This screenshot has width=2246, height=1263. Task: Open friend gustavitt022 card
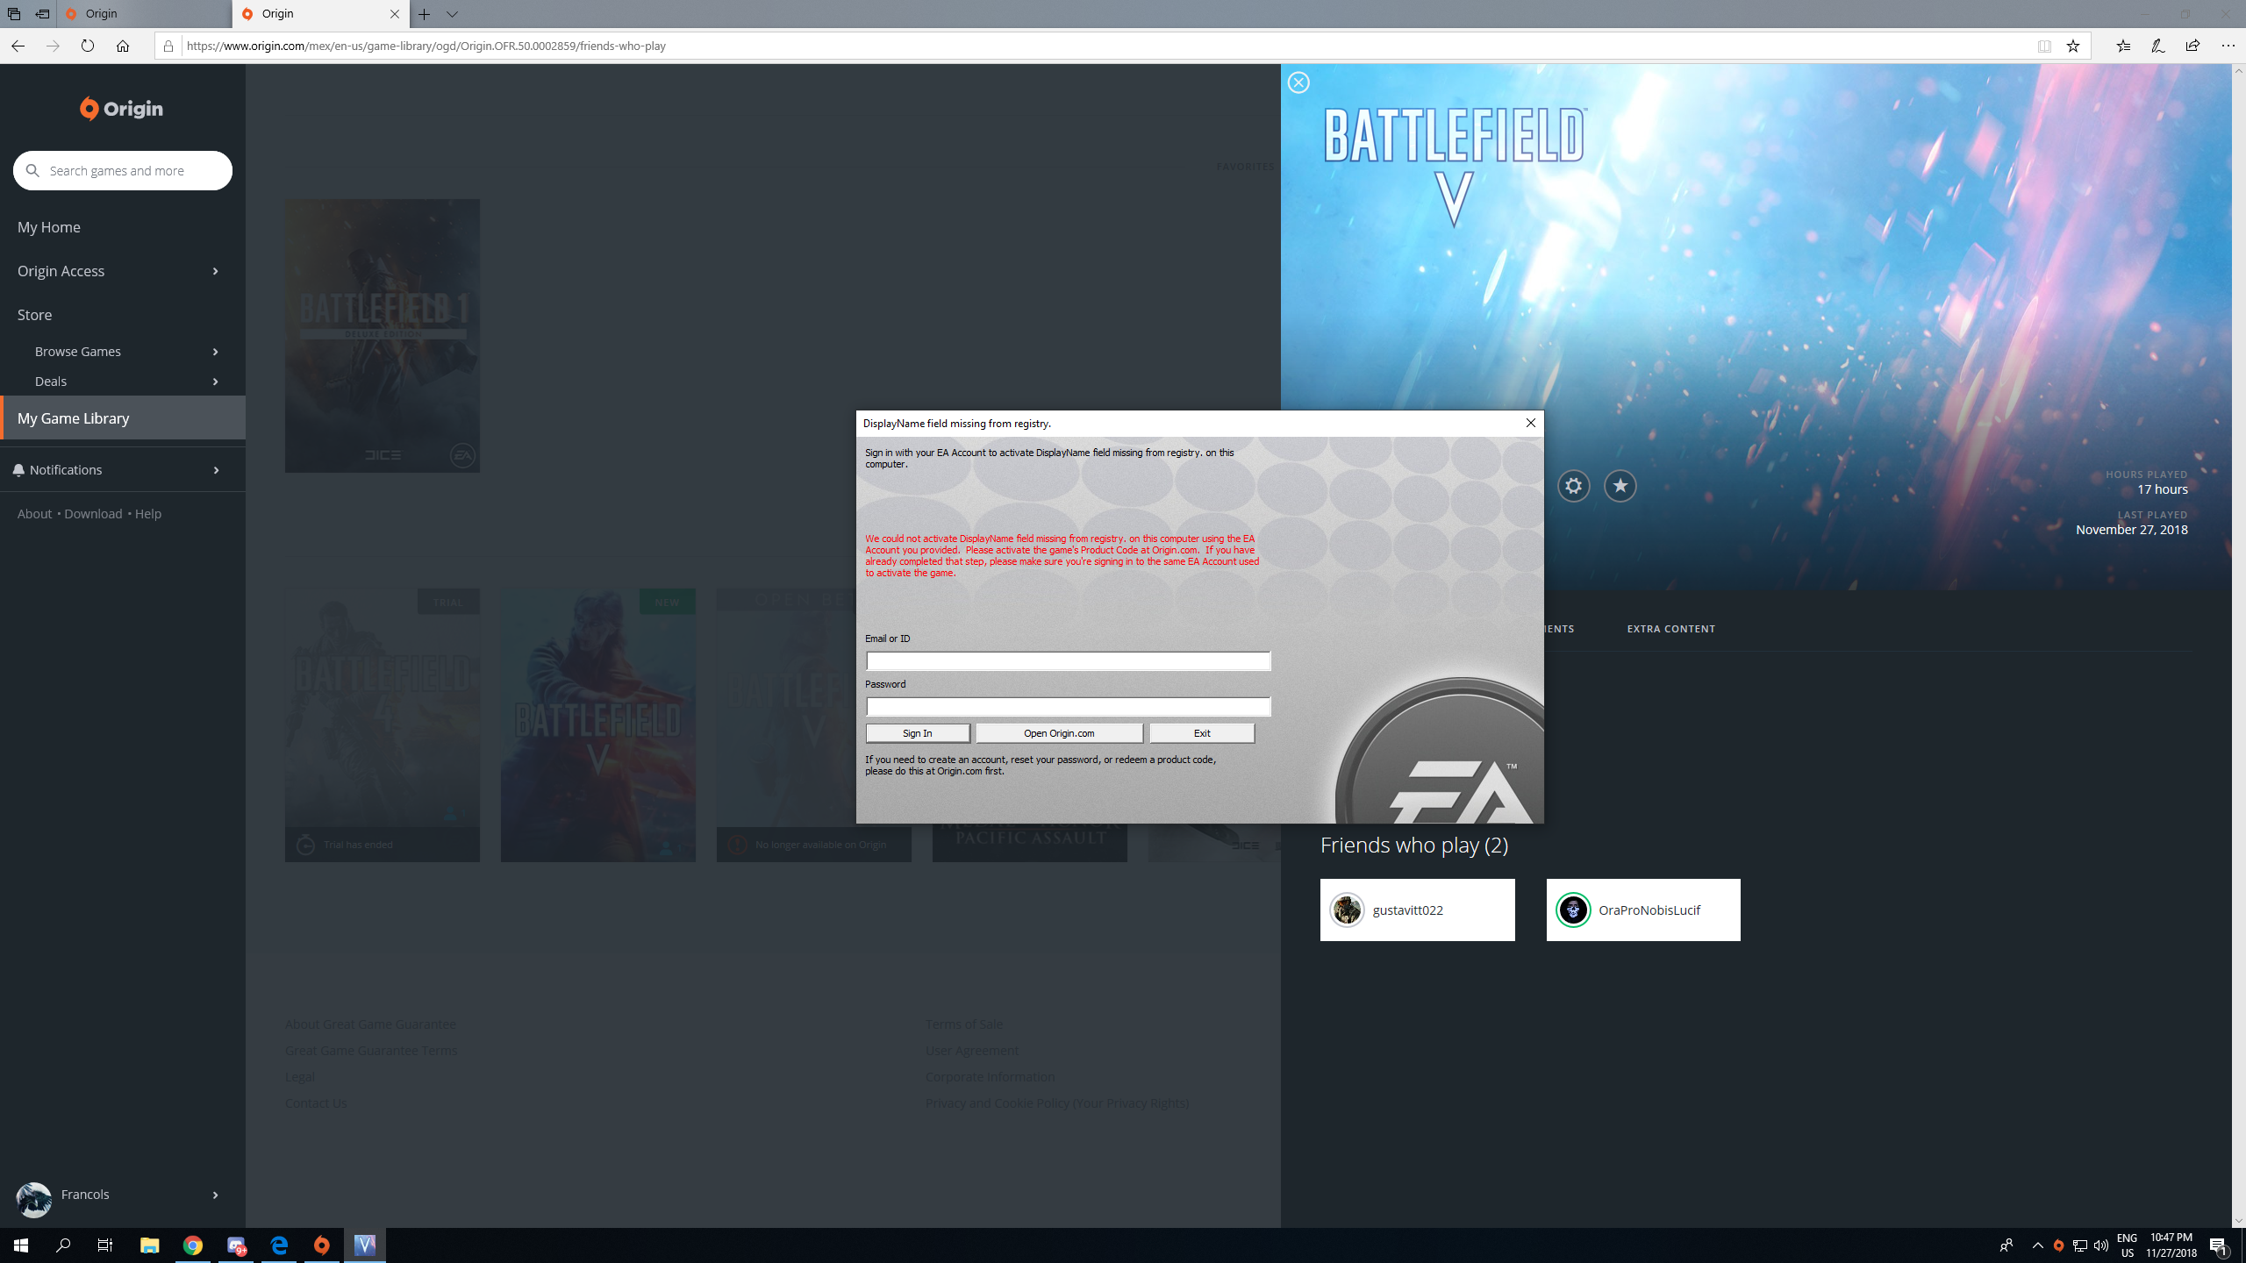[1417, 910]
